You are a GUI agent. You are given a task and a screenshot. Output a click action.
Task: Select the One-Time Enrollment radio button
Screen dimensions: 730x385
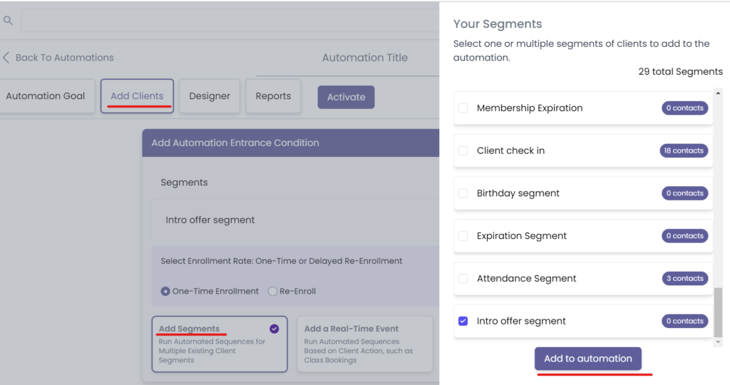[165, 291]
